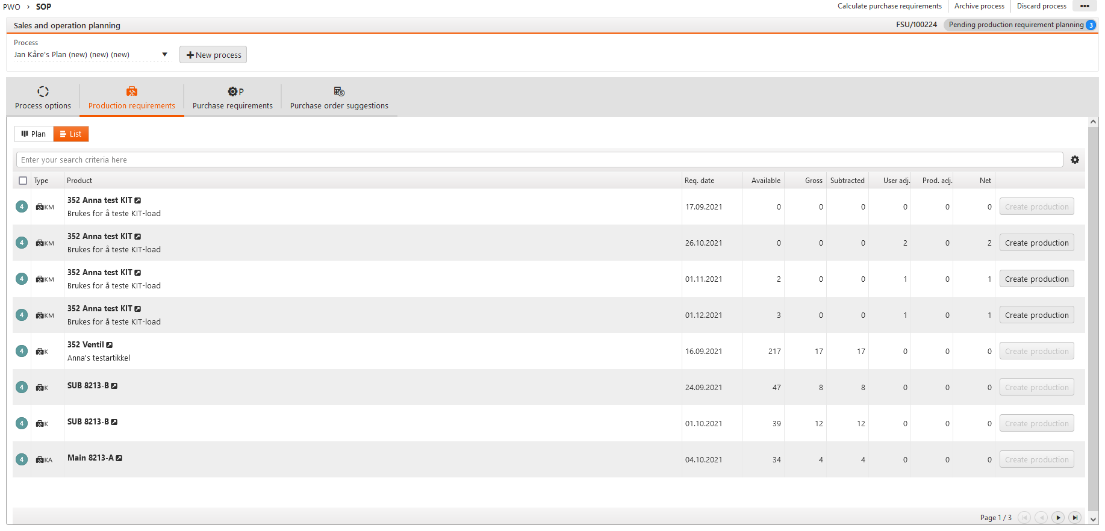Click Create production for 26.10.2021 row
Screen dimensions: 1105x531
tap(1036, 243)
